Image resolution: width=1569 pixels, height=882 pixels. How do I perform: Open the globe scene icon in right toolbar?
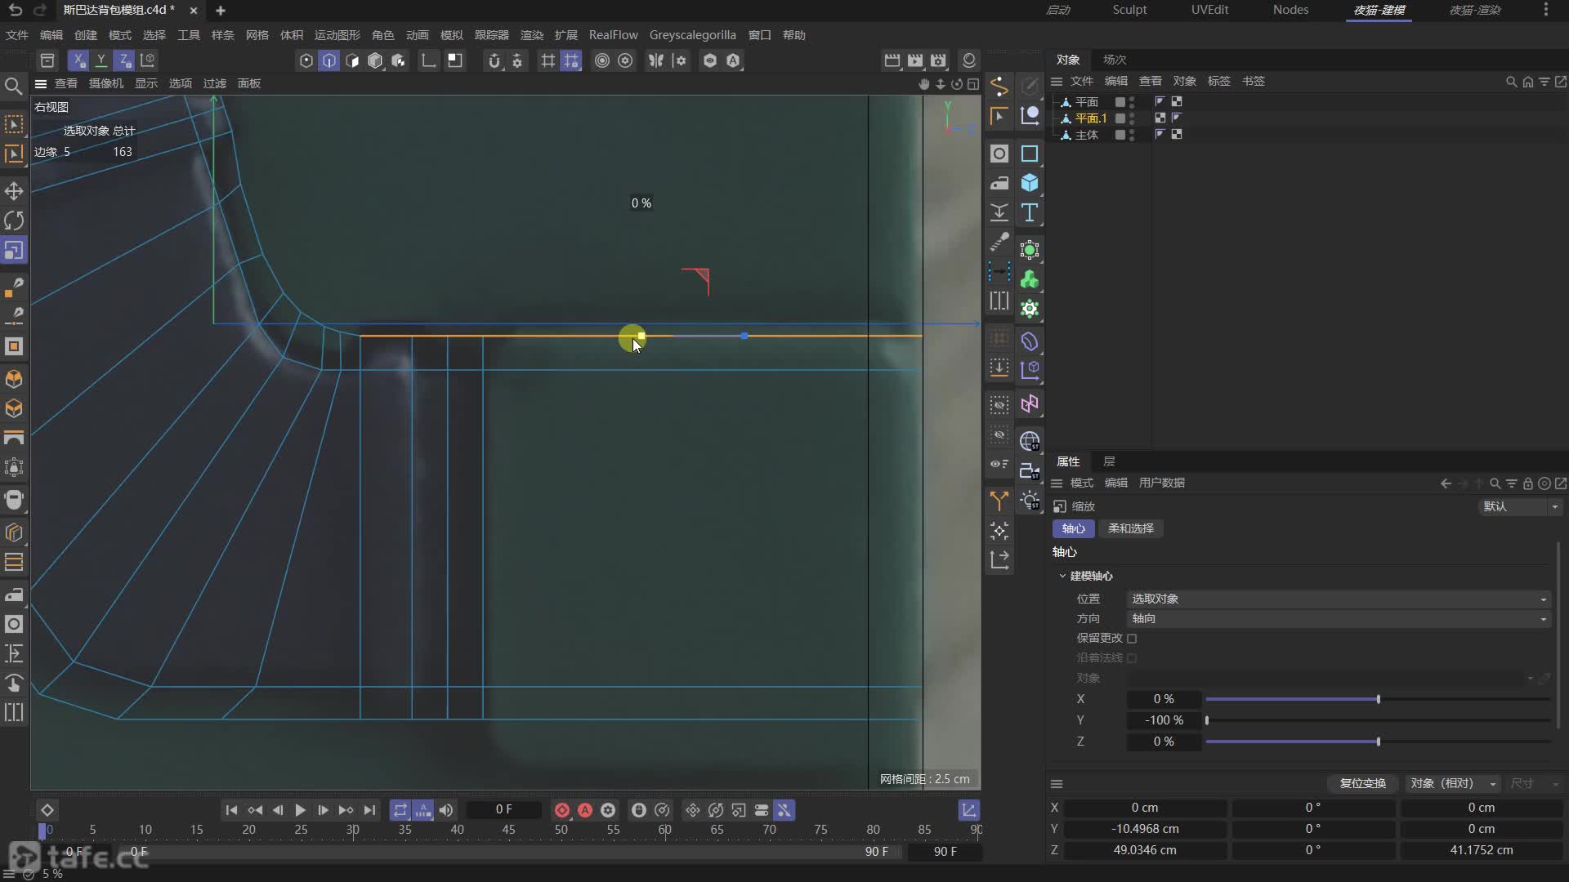pos(1030,441)
